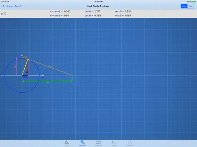The width and height of the screenshot is (197, 147).
Task: Click the sin Θ value 0.94
Action: pyautogui.click(x=66, y=16)
